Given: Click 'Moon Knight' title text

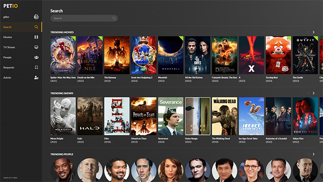Looking at the screenshot, I should pyautogui.click(x=57, y=139).
